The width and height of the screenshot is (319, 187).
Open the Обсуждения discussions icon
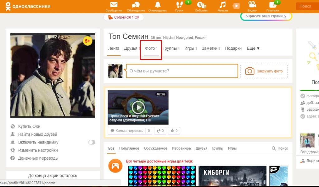[136, 5]
